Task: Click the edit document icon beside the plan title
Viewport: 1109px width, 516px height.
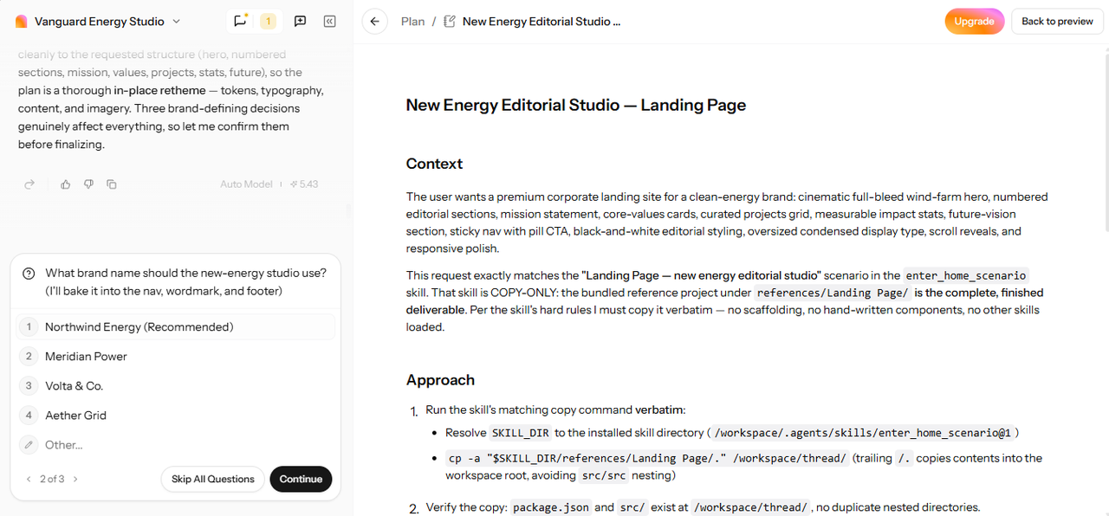Action: point(450,22)
